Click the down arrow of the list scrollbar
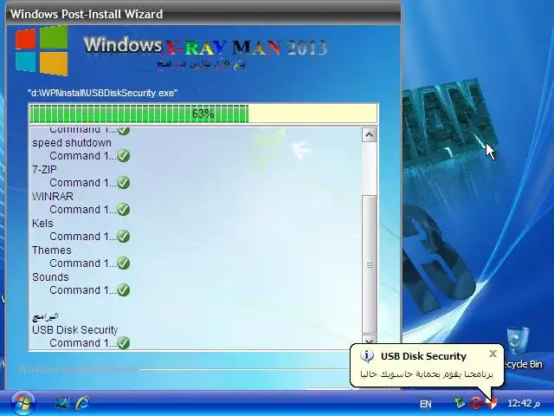 coord(370,341)
